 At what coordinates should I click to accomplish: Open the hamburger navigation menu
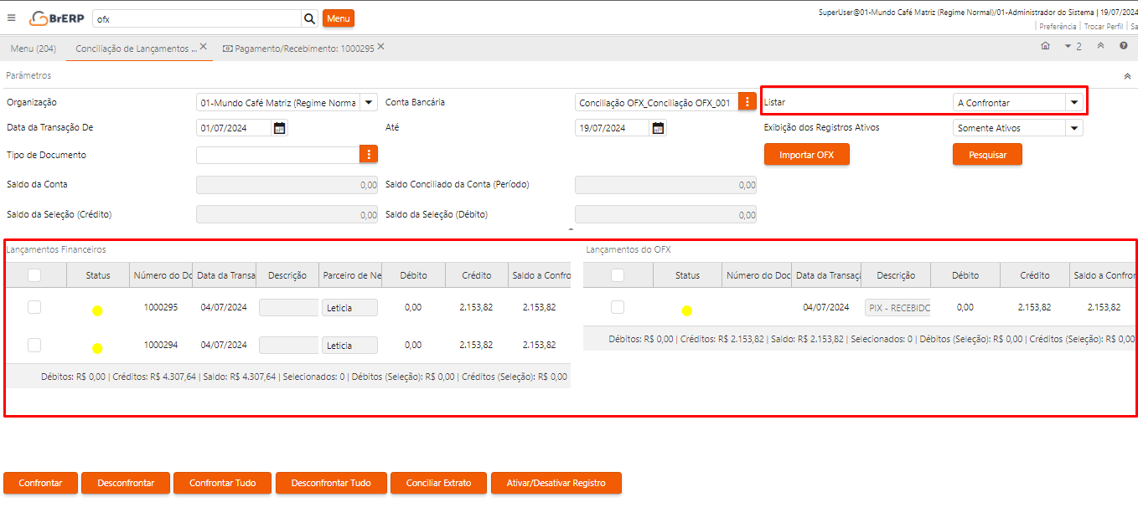tap(12, 18)
